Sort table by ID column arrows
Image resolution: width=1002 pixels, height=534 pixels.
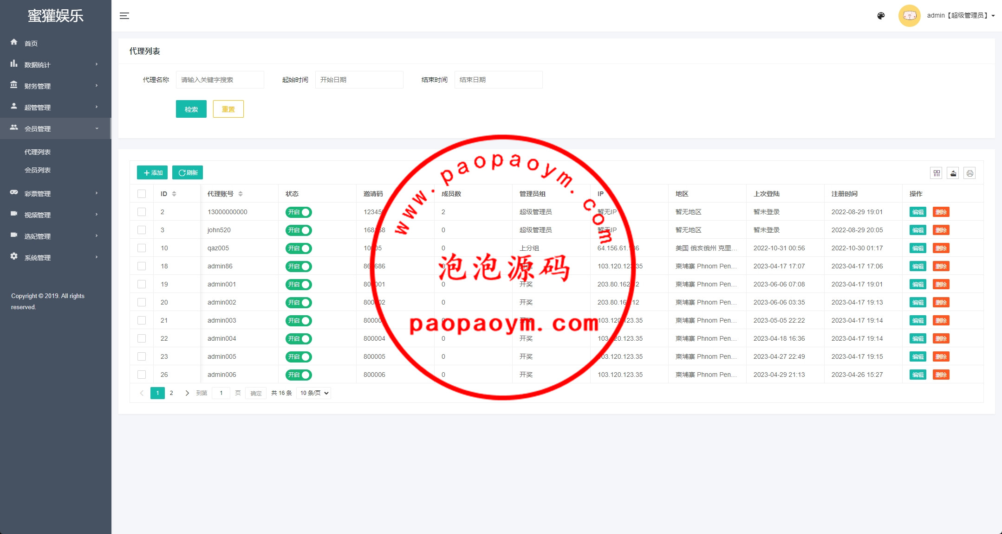click(x=174, y=194)
